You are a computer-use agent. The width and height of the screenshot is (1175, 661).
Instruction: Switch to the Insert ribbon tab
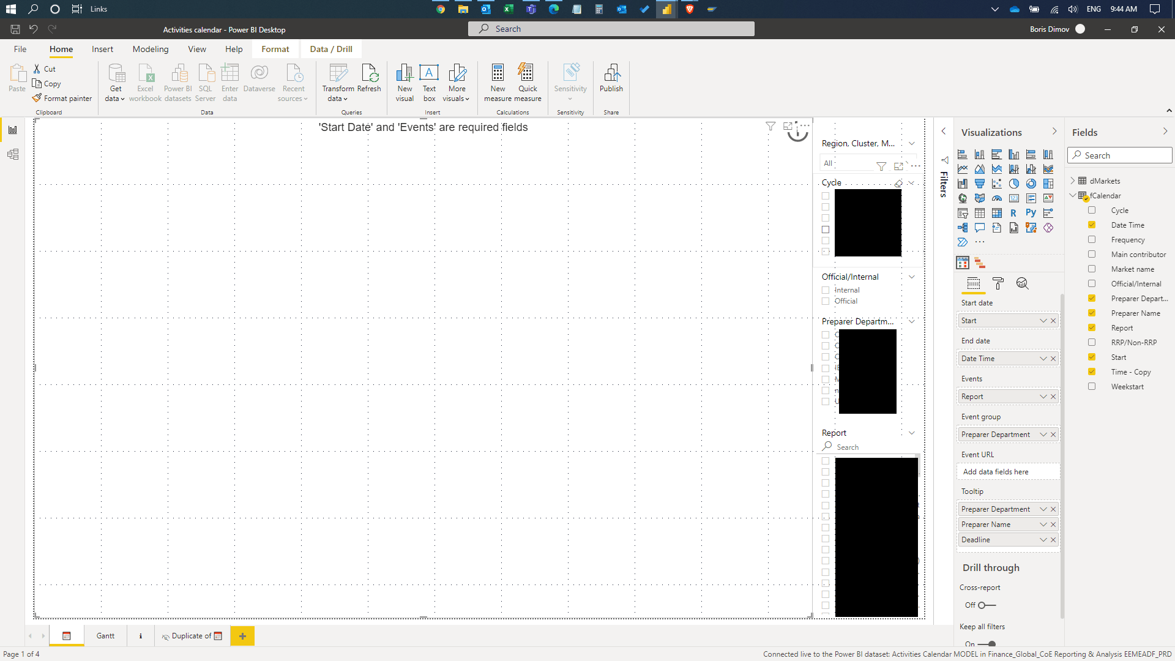pos(102,49)
